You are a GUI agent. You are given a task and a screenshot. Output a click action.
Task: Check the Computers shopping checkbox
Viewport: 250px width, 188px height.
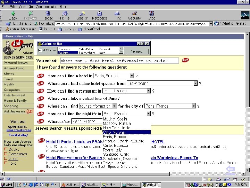pos(6,154)
